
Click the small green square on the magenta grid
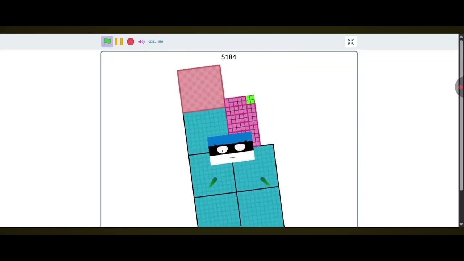pyautogui.click(x=250, y=100)
